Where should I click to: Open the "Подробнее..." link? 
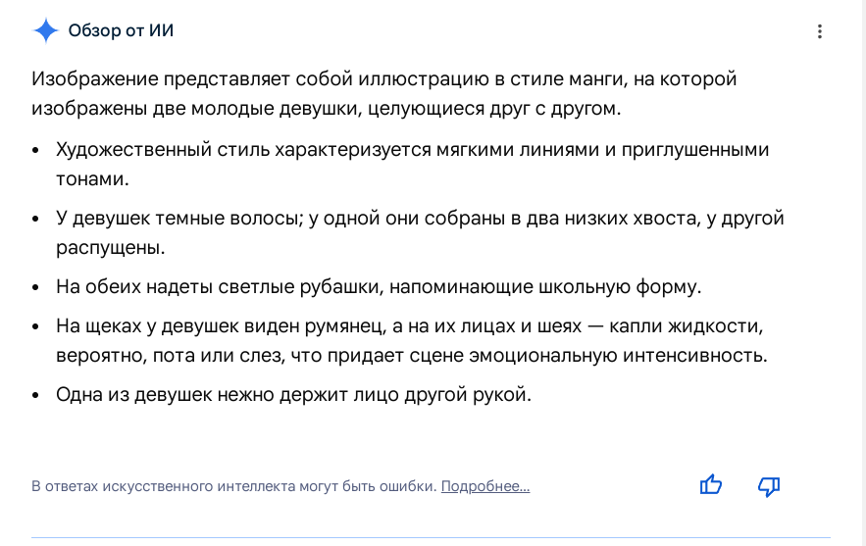click(484, 486)
